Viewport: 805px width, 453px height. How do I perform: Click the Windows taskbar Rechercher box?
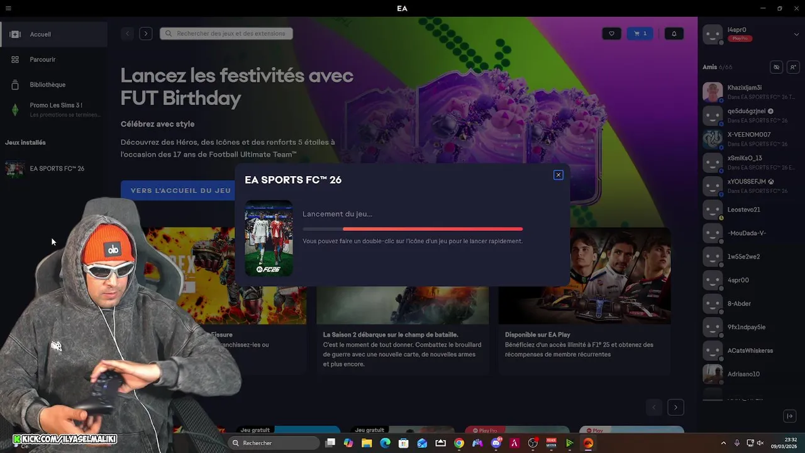(273, 443)
